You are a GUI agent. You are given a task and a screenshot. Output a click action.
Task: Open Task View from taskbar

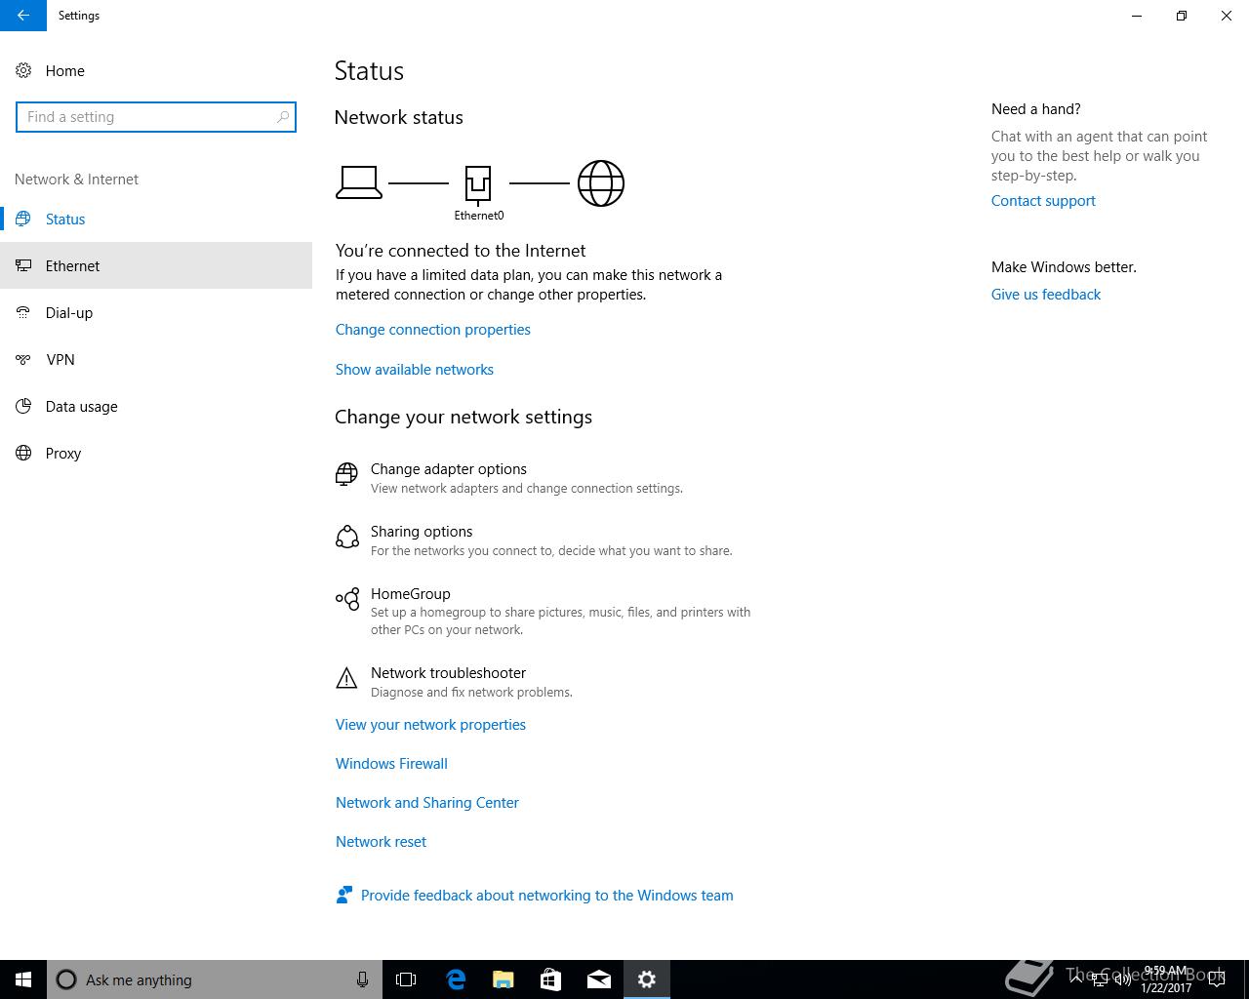pos(406,979)
